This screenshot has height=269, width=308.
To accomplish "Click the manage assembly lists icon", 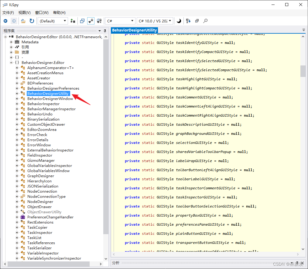I will click(73, 21).
